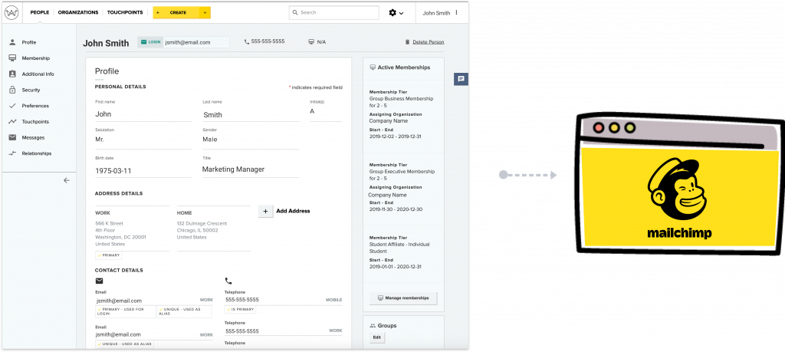The height and width of the screenshot is (352, 785).
Task: Edit the Title field Marketing Manager
Action: coord(251,169)
